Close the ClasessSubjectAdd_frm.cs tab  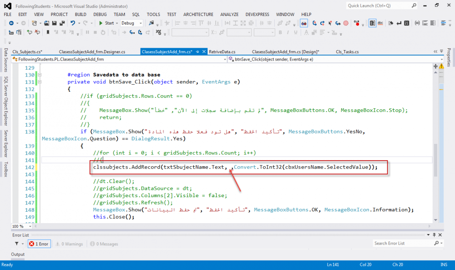(x=204, y=51)
